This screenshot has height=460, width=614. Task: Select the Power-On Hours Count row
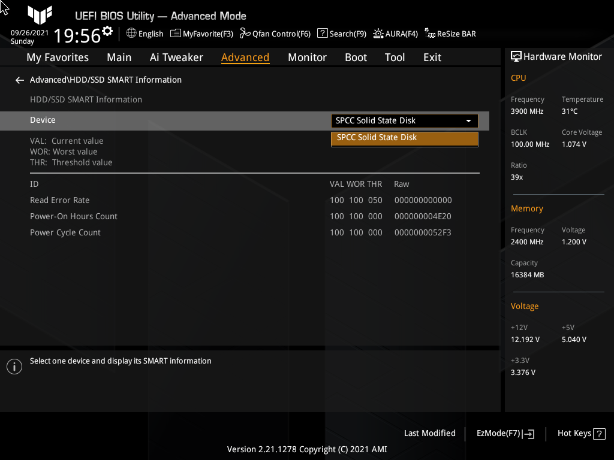[x=74, y=216]
